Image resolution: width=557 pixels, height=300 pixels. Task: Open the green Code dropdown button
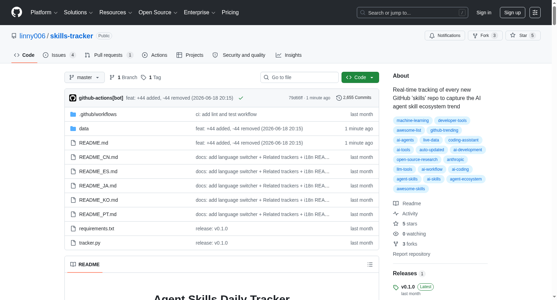point(360,77)
